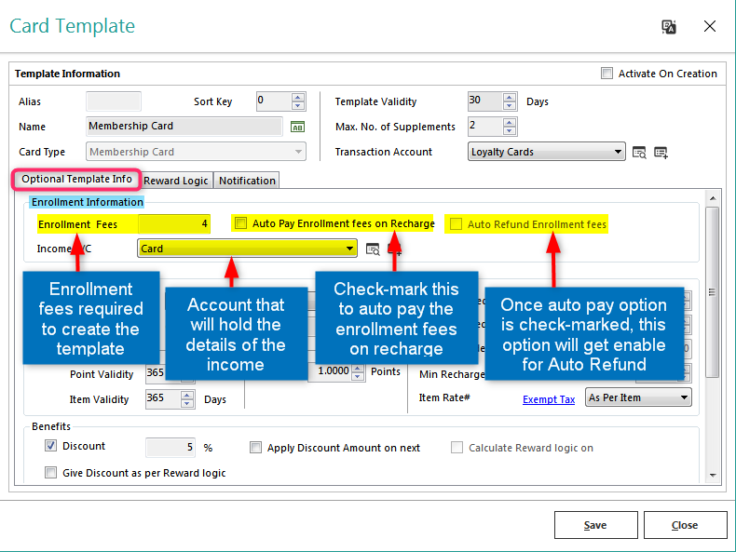Check Give Discount as per Reward logic
This screenshot has height=552, width=736.
point(50,472)
